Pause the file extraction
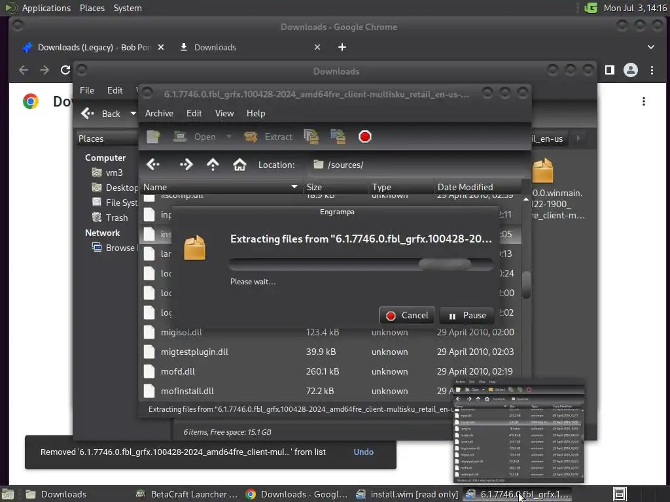Screen dimensions: 670x502 467,316
